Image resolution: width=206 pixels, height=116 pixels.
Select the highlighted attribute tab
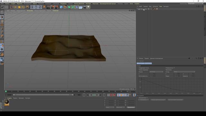click(x=144, y=63)
